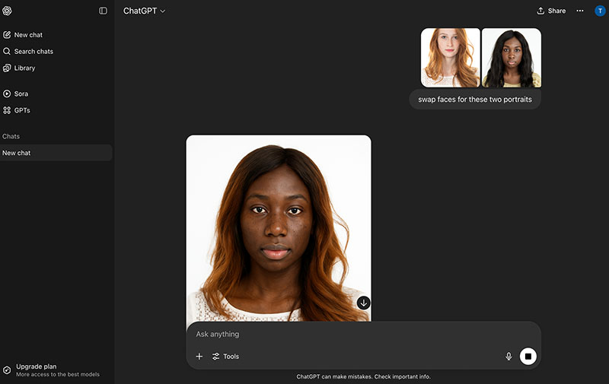
Task: Stop the response with the stop button
Action: coord(528,357)
